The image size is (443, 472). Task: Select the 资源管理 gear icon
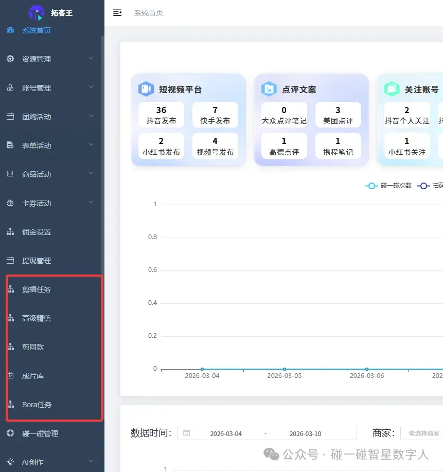[10, 59]
